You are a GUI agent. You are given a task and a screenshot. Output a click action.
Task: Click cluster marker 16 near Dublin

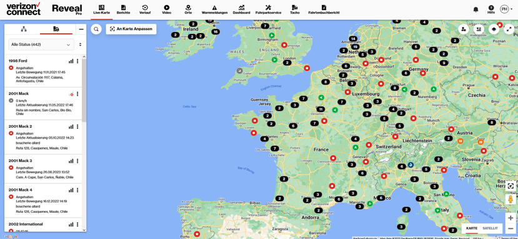coord(216,32)
